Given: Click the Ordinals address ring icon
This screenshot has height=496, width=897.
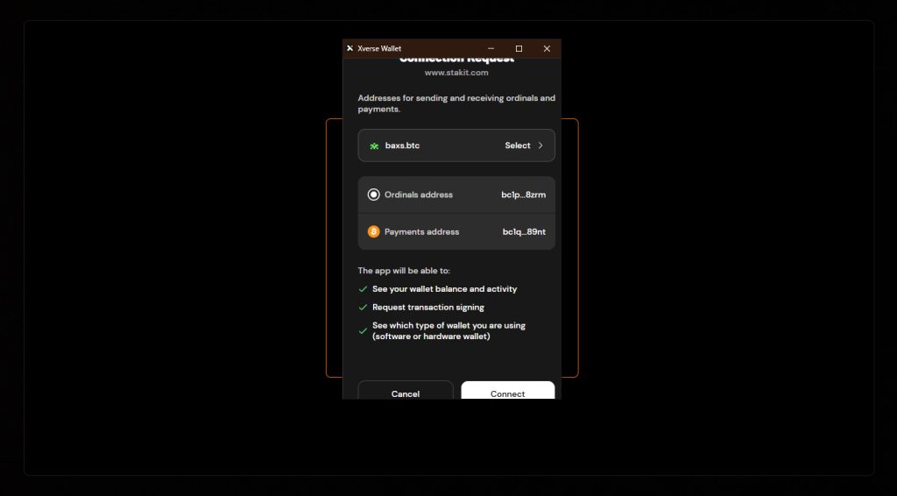Looking at the screenshot, I should point(373,195).
